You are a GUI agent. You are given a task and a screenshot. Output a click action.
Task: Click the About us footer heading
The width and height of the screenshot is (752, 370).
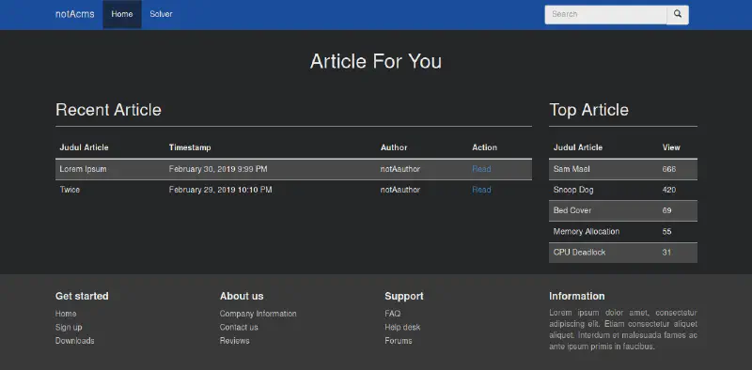click(x=242, y=296)
